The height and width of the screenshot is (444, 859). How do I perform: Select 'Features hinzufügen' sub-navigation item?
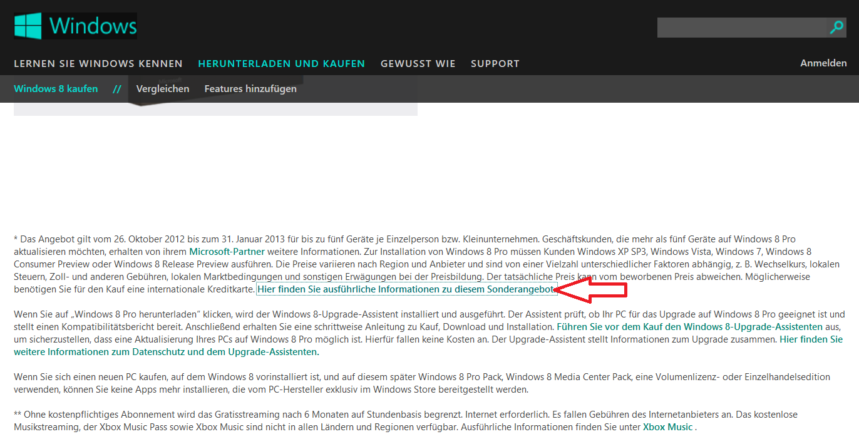pyautogui.click(x=250, y=88)
